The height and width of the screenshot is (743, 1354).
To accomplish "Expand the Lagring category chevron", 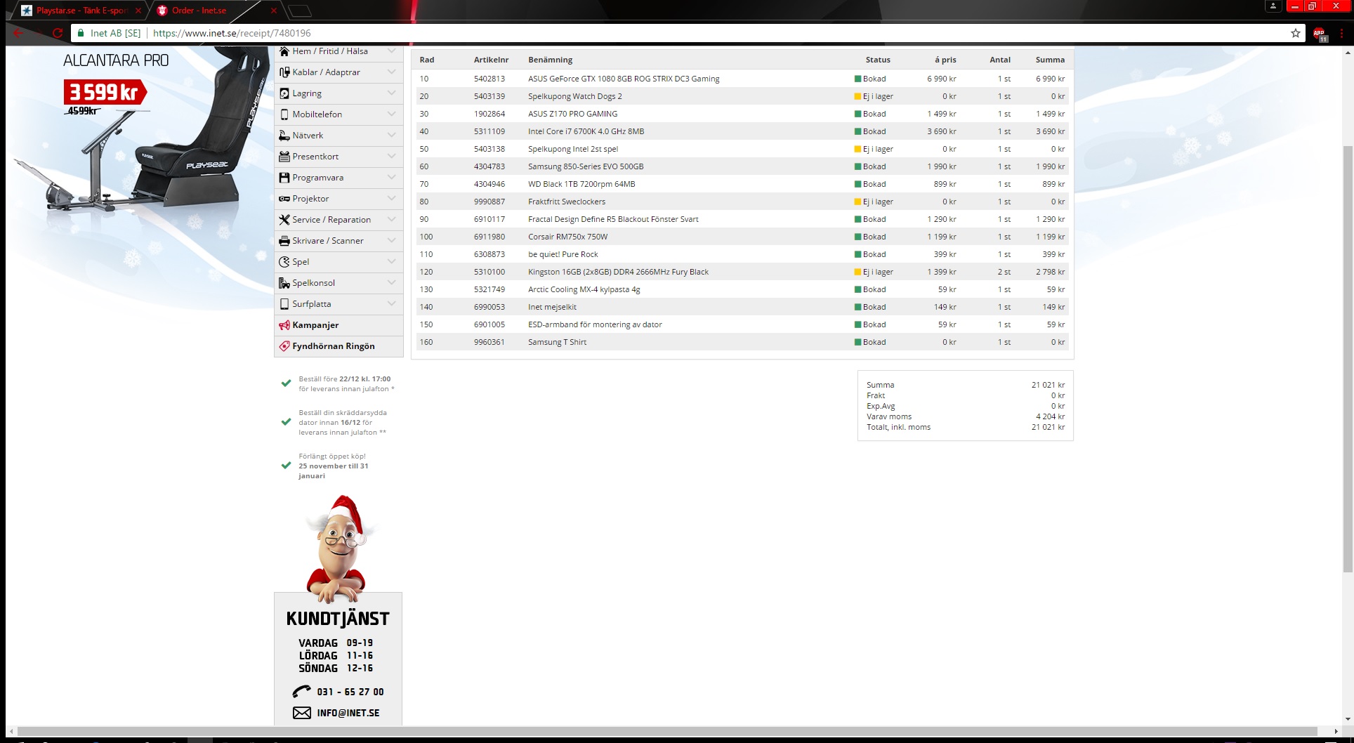I will [391, 93].
